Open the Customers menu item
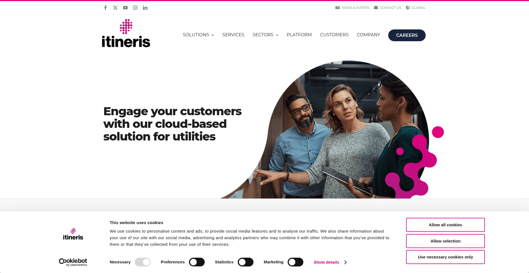Screen dimensions: 529x273 [334, 35]
